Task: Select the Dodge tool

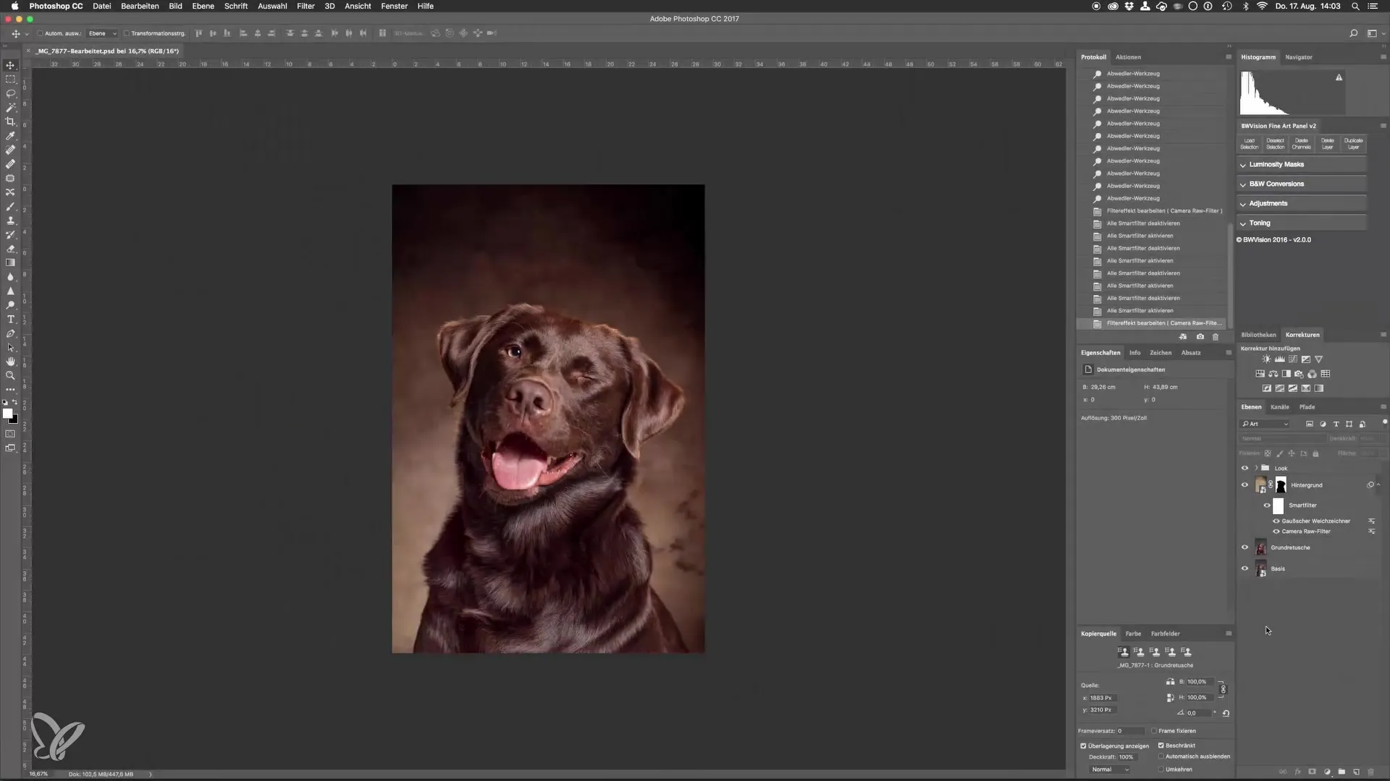Action: (x=10, y=304)
